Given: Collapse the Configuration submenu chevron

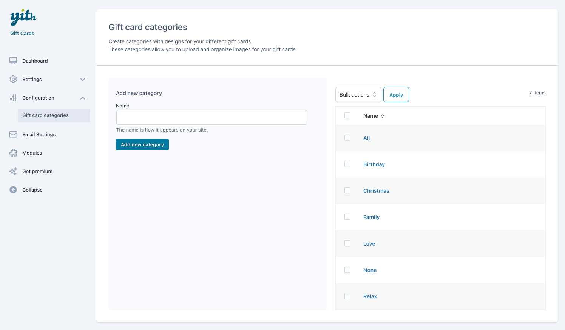Looking at the screenshot, I should [x=83, y=98].
